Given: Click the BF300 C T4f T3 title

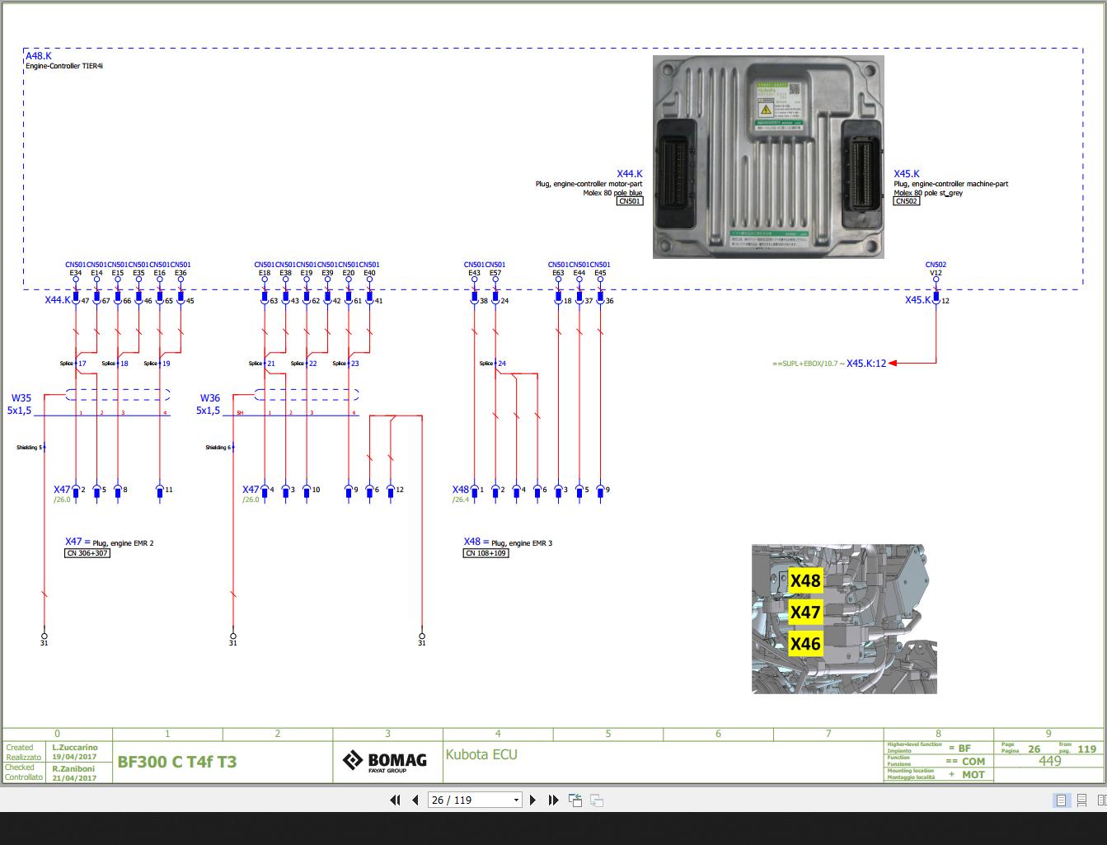Looking at the screenshot, I should 176,762.
